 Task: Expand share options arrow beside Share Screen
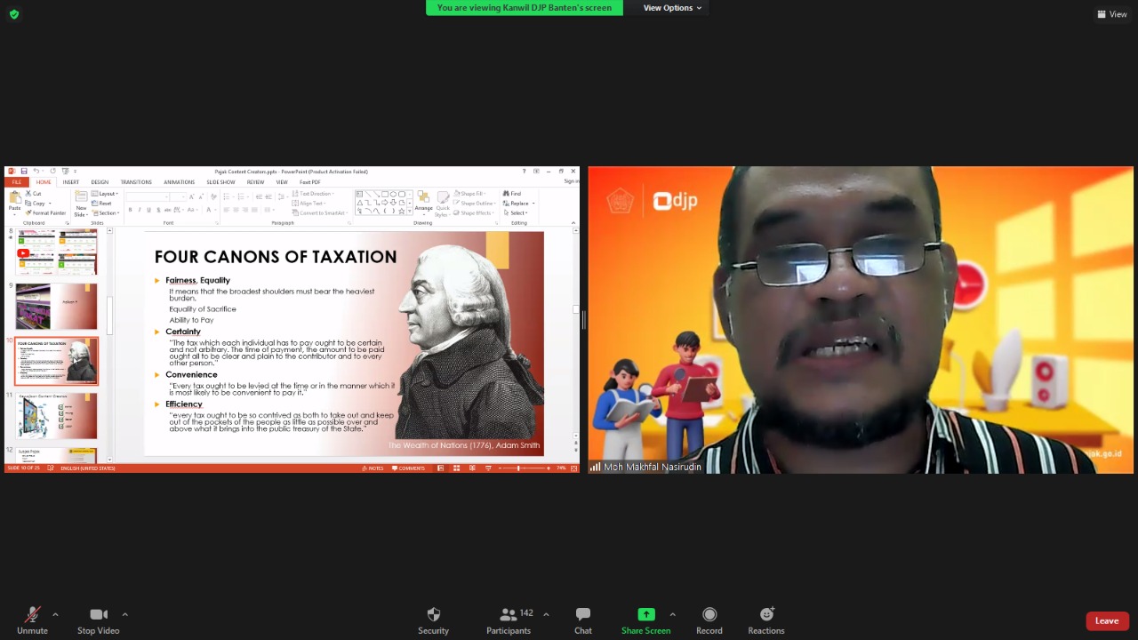672,614
